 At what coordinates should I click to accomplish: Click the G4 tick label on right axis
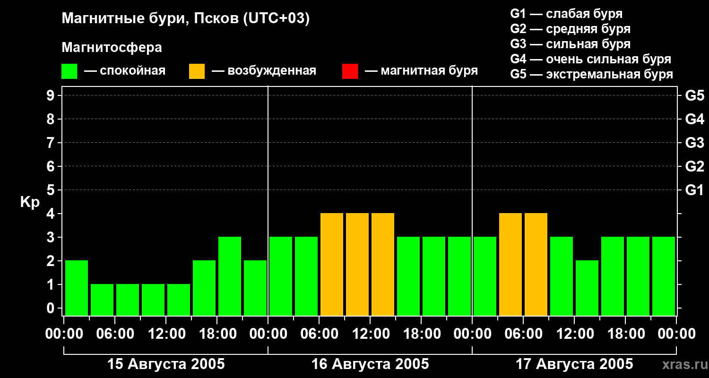(x=694, y=119)
